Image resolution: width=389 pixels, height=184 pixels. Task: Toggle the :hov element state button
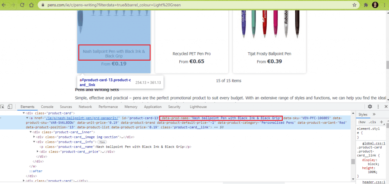point(362,122)
